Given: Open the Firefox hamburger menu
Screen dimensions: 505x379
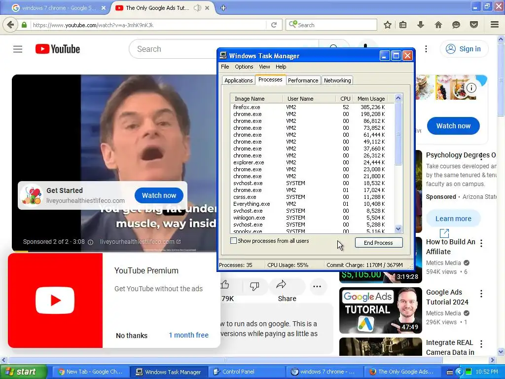Looking at the screenshot, I should coord(495,25).
